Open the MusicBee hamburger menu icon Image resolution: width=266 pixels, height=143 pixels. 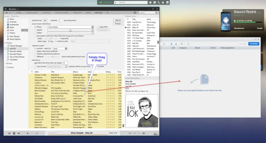(6, 9)
